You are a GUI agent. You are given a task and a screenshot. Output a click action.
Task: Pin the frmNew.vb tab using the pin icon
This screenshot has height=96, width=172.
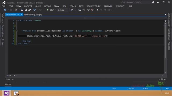18,14
